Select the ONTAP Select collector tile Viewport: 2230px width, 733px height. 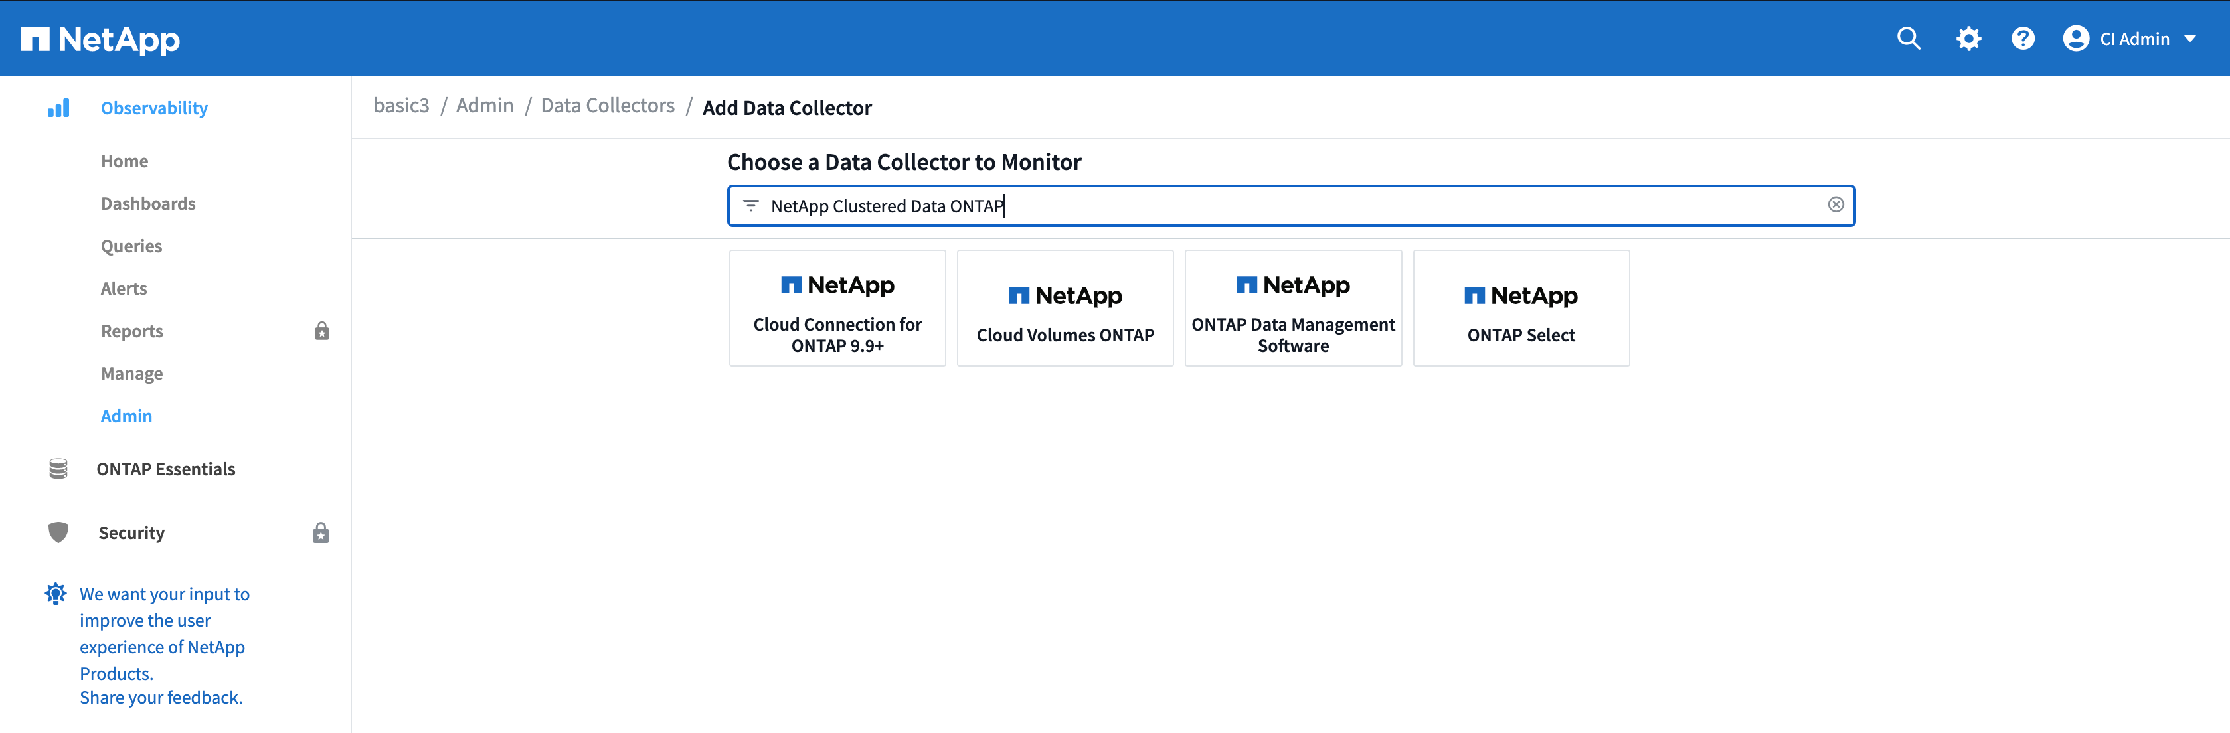coord(1521,308)
